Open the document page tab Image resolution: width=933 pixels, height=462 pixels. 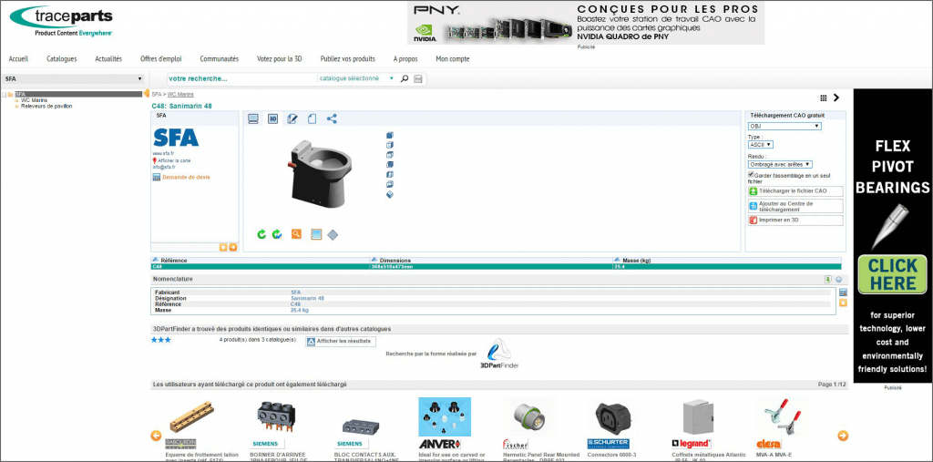(312, 118)
